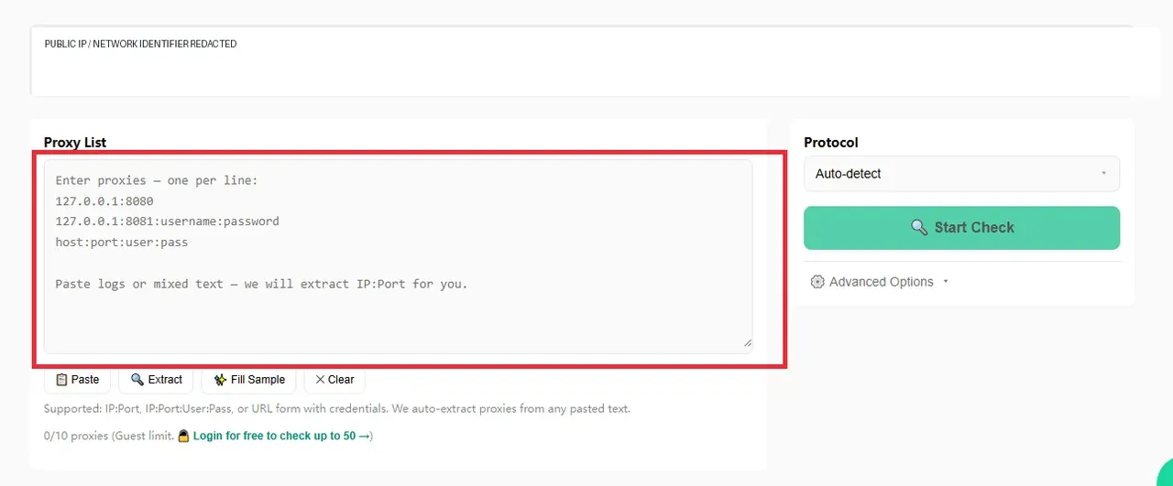Click the PUBLIC IP / NETWORK IDENTIFIER REDACTED text
The image size is (1173, 486).
click(140, 44)
